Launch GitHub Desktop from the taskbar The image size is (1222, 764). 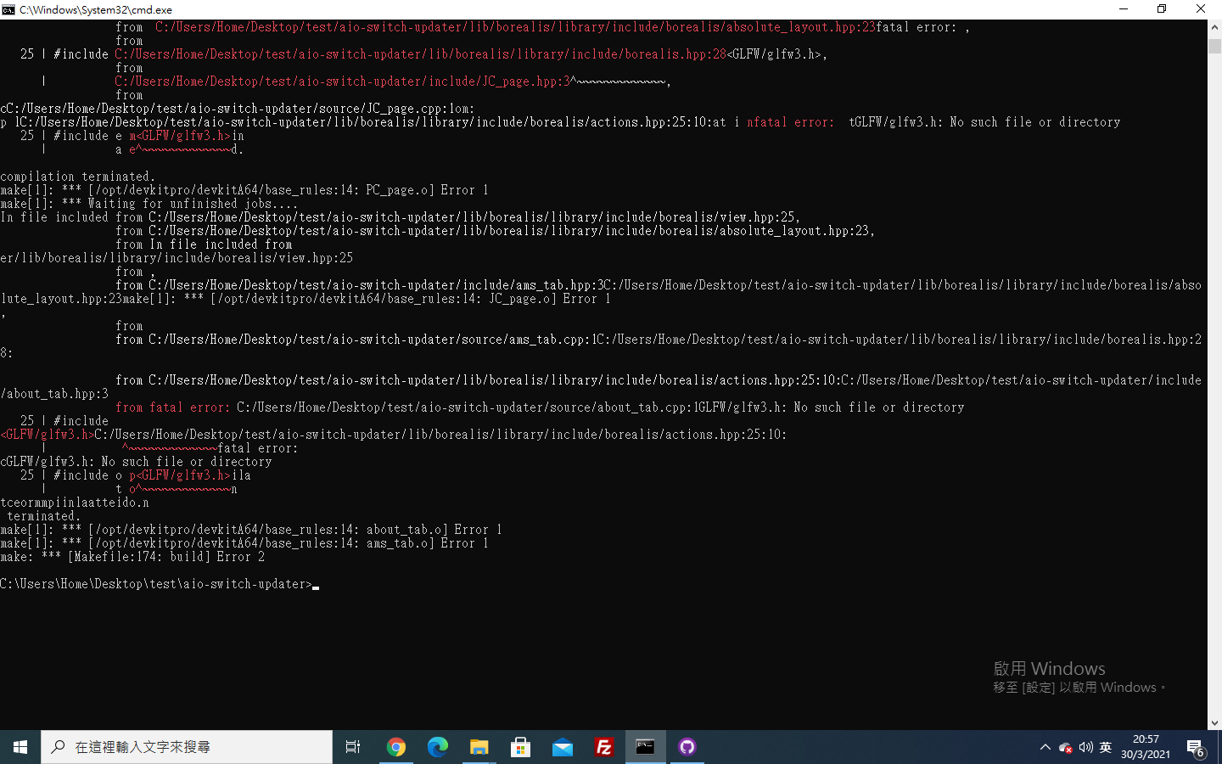click(x=687, y=747)
